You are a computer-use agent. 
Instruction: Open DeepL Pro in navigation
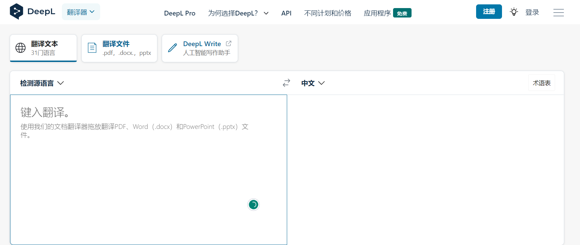pyautogui.click(x=180, y=13)
